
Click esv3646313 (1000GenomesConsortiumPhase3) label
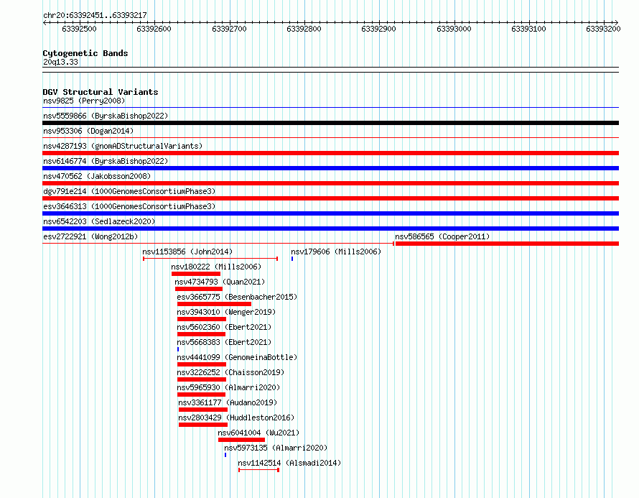(x=129, y=206)
